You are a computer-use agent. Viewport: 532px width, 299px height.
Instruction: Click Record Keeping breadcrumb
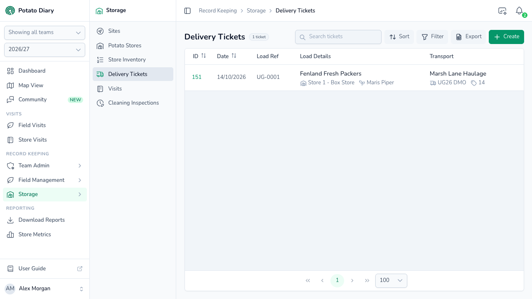coord(218,11)
